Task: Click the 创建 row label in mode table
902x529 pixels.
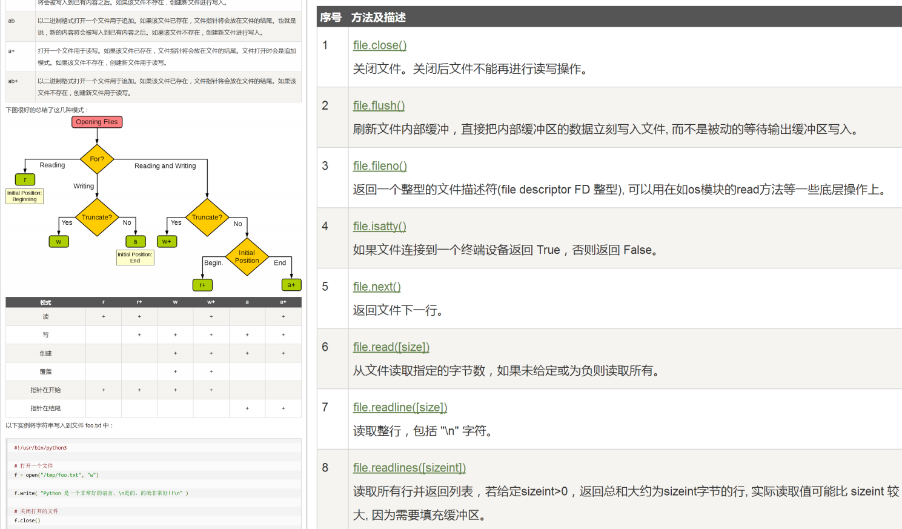Action: 45,353
